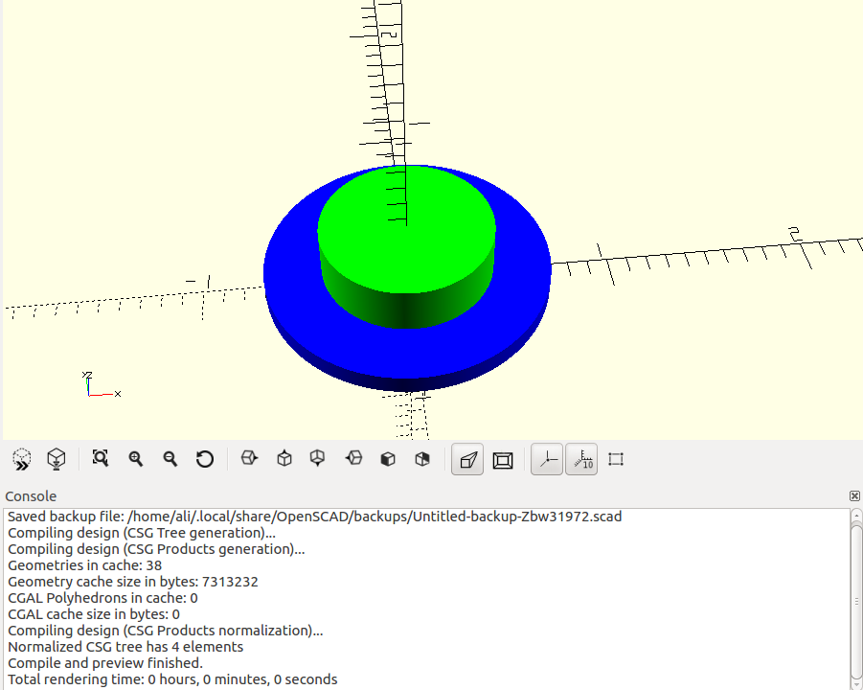Click the Render icon with hourglass cube

coord(57,459)
